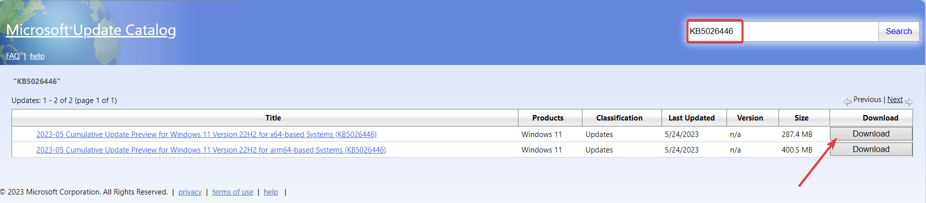The height and width of the screenshot is (203, 926).
Task: Click the Microsoft Corporation copyright text
Action: [84, 192]
